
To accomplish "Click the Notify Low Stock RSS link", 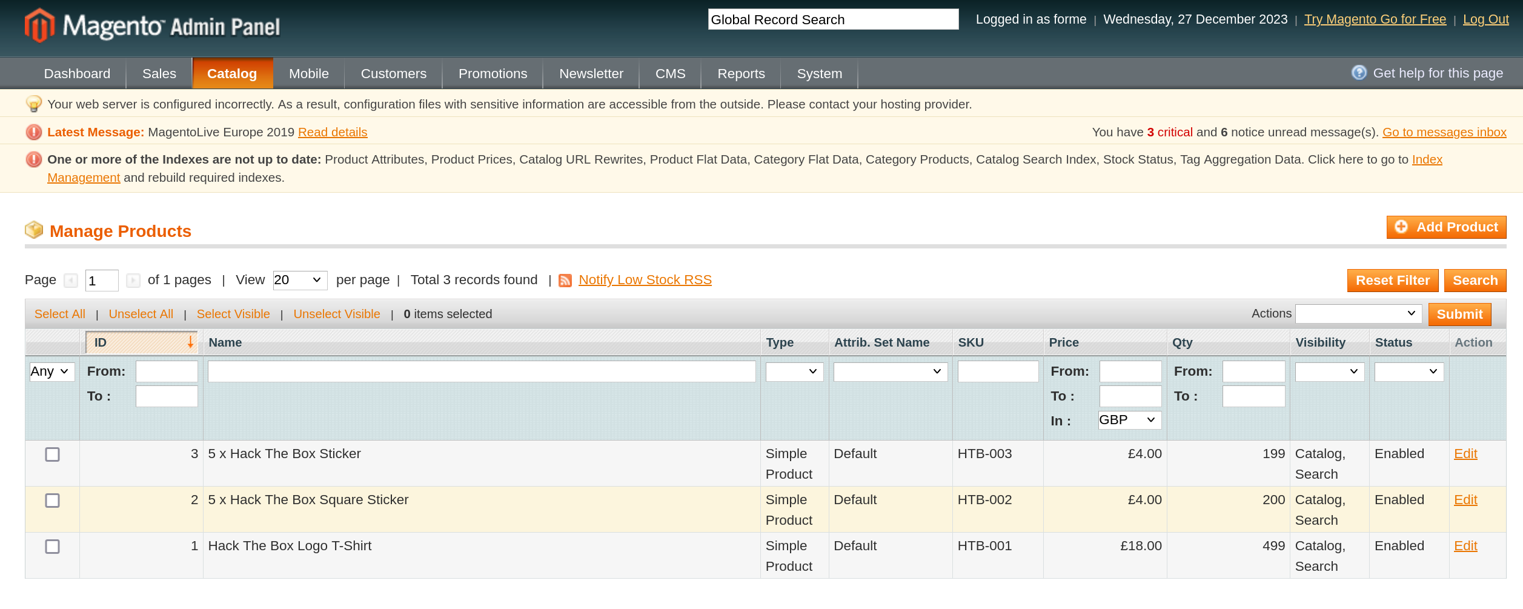I will pyautogui.click(x=645, y=280).
